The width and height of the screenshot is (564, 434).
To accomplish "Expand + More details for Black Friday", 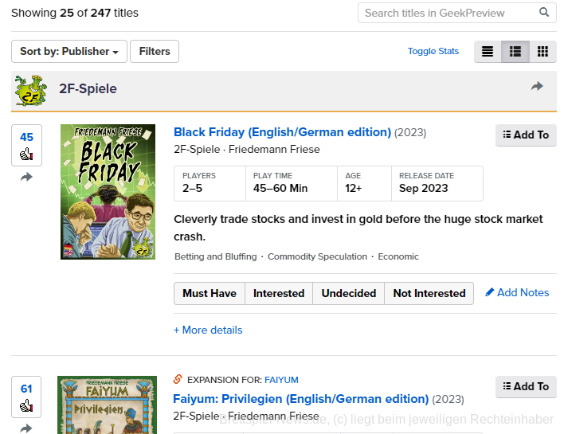I will click(x=208, y=330).
